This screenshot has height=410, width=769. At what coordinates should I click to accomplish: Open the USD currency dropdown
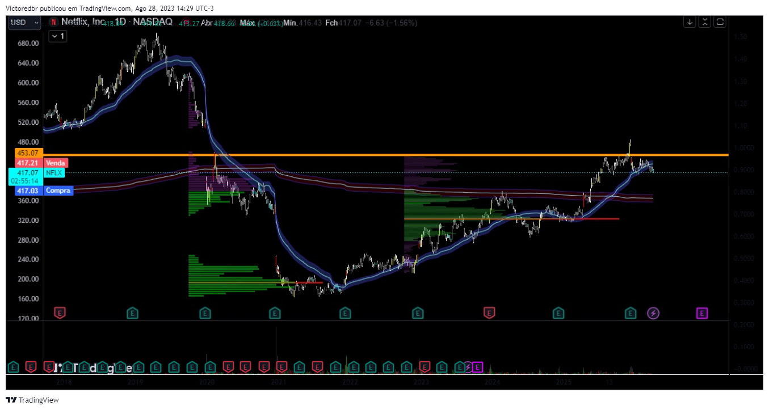tap(24, 23)
